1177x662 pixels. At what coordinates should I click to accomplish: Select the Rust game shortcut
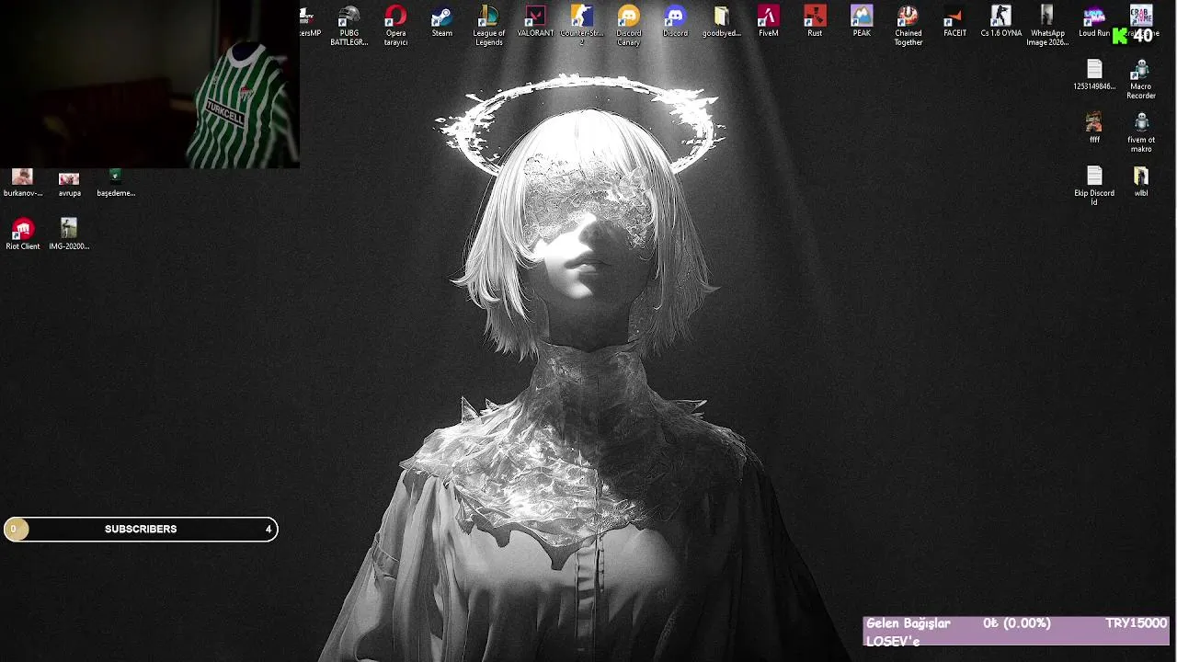[815, 21]
